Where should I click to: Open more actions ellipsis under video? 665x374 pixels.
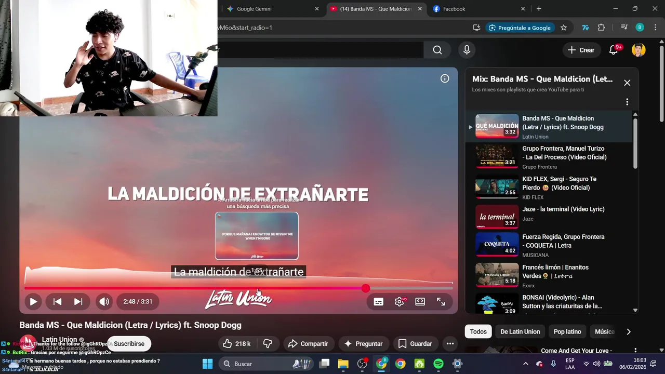tap(450, 343)
